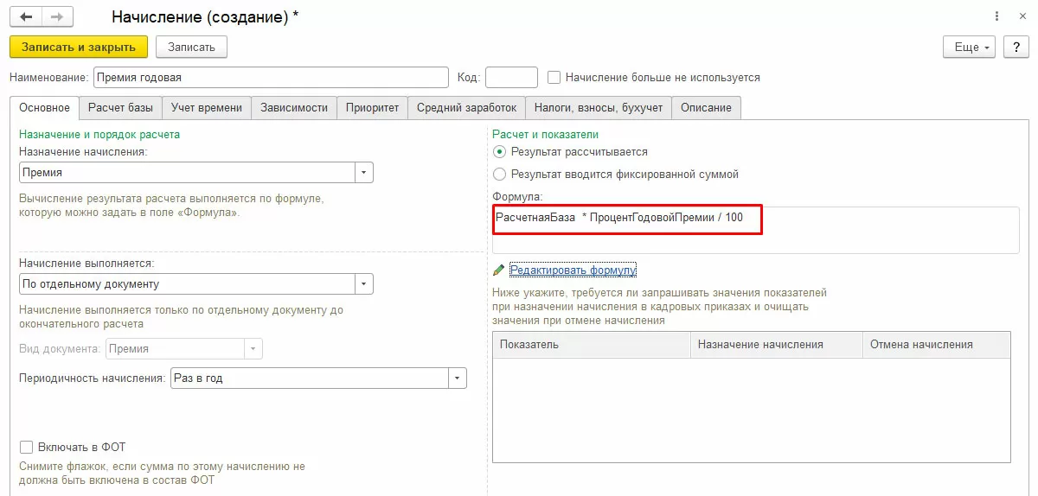Expand the "Назначение начисления" dropdown
This screenshot has width=1038, height=496.
tap(364, 173)
